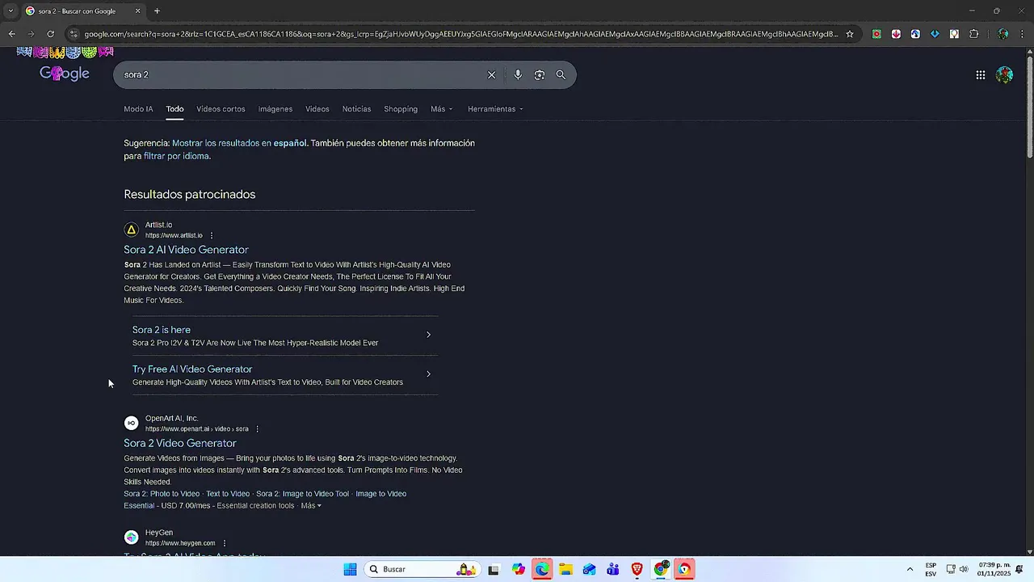Open Microsoft Teams from the taskbar
This screenshot has width=1034, height=582.
coord(613,569)
